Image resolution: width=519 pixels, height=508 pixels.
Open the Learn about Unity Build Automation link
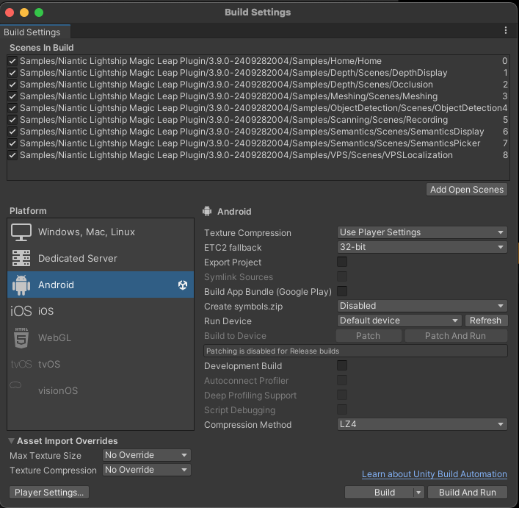pyautogui.click(x=434, y=474)
